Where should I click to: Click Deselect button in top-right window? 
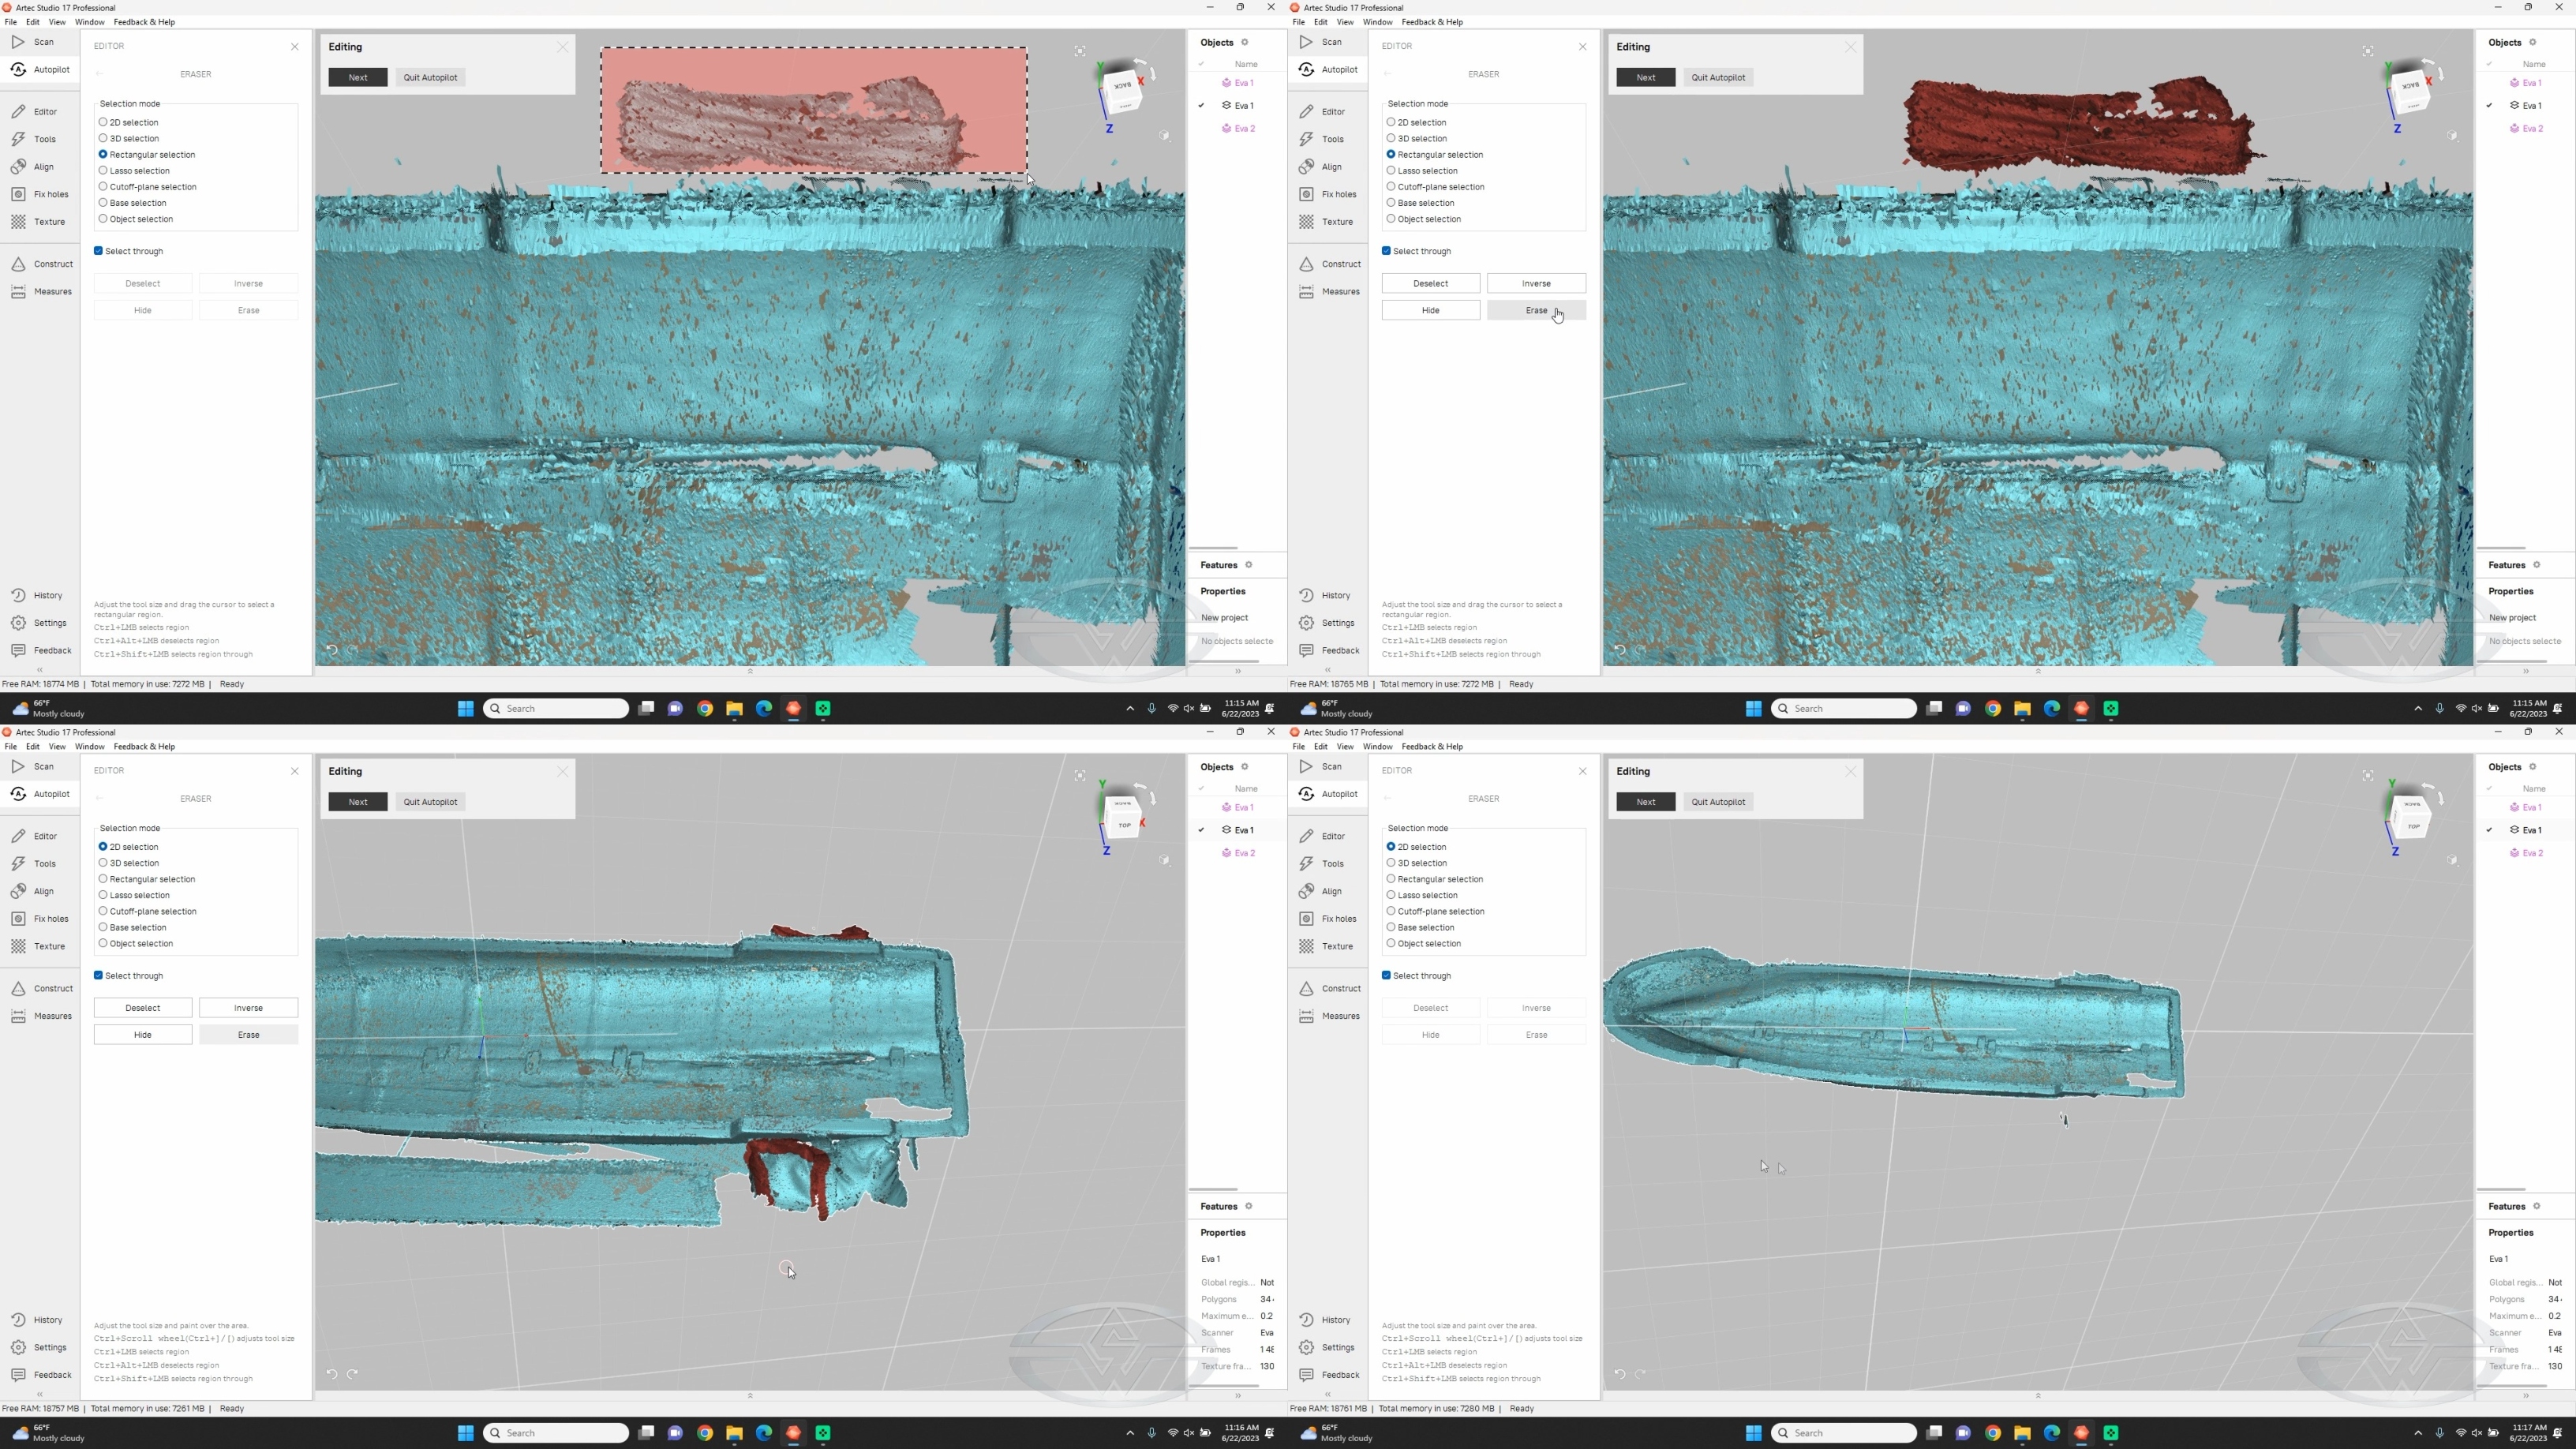(1430, 283)
